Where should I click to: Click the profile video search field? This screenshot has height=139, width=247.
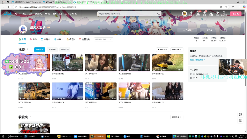coord(103,40)
